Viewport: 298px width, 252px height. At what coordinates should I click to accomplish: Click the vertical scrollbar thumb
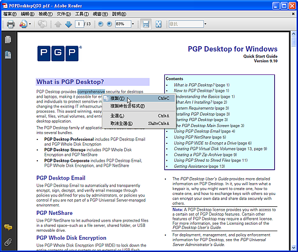pyautogui.click(x=294, y=42)
